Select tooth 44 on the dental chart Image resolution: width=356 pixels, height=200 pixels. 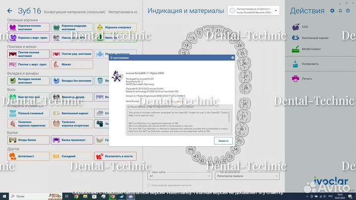(191, 150)
